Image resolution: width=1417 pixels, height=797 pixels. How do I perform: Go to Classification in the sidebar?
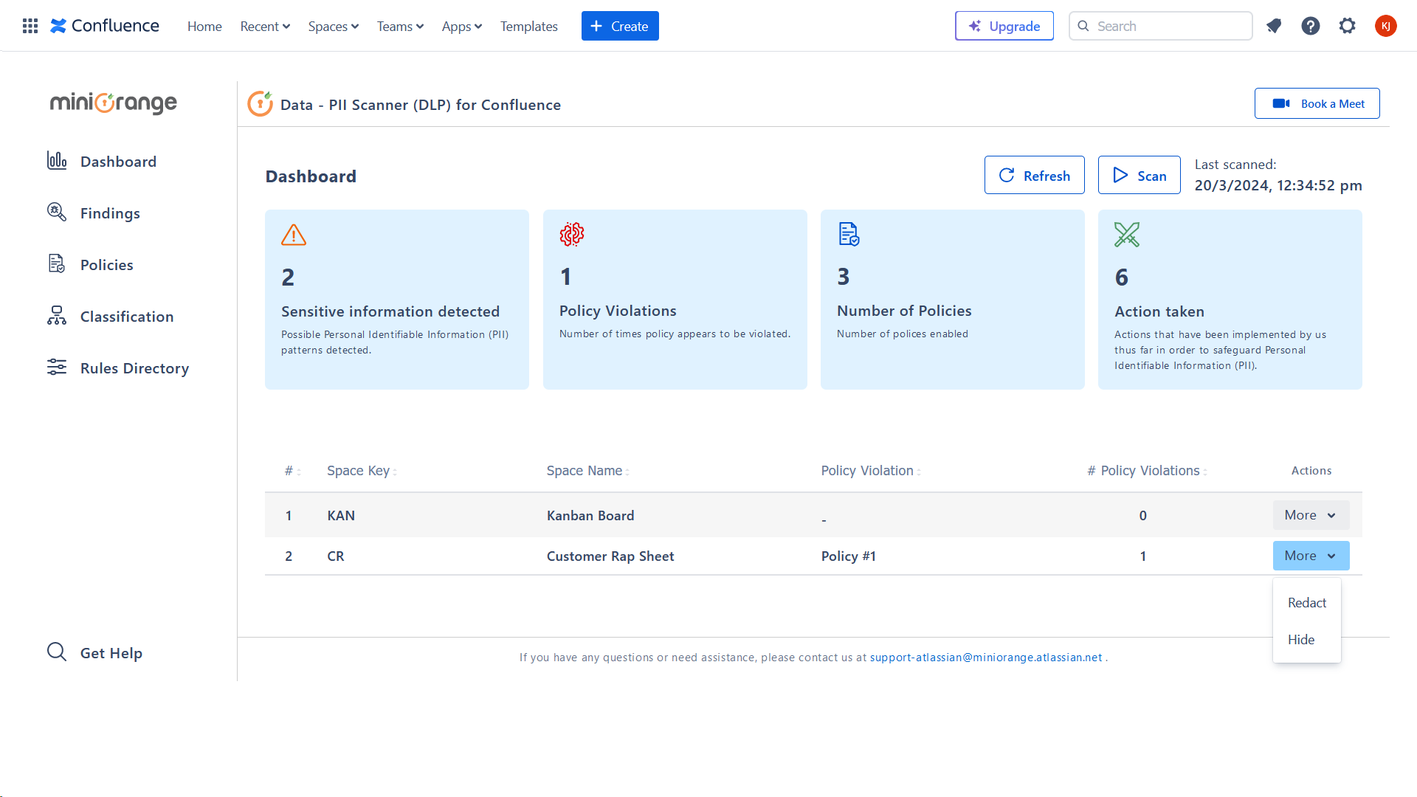(126, 317)
